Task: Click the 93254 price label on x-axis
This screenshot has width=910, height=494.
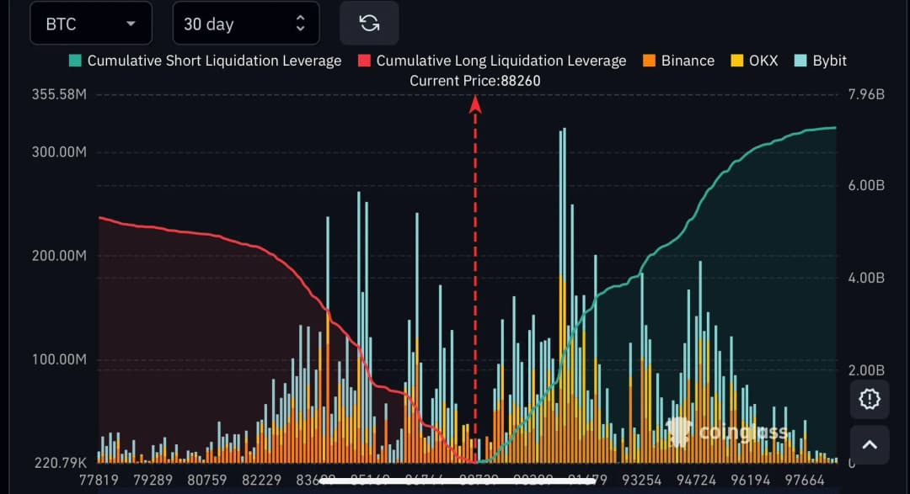Action: [x=641, y=480]
